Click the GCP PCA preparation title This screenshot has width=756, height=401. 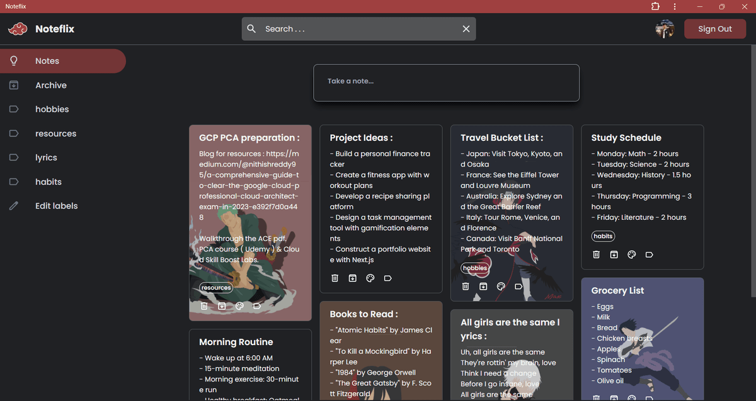(x=249, y=138)
